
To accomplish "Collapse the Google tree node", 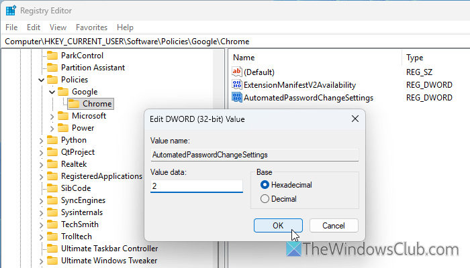I will click(x=52, y=92).
